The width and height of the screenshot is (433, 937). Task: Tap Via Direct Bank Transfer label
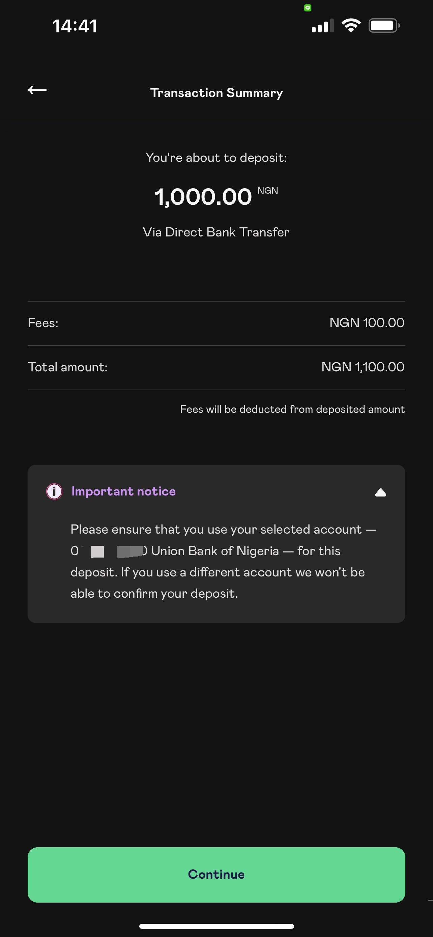(x=216, y=232)
